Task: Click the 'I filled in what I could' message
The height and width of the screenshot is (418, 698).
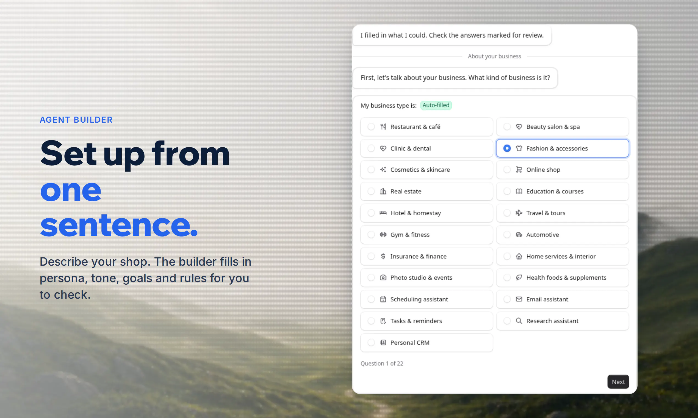Action: coord(452,35)
